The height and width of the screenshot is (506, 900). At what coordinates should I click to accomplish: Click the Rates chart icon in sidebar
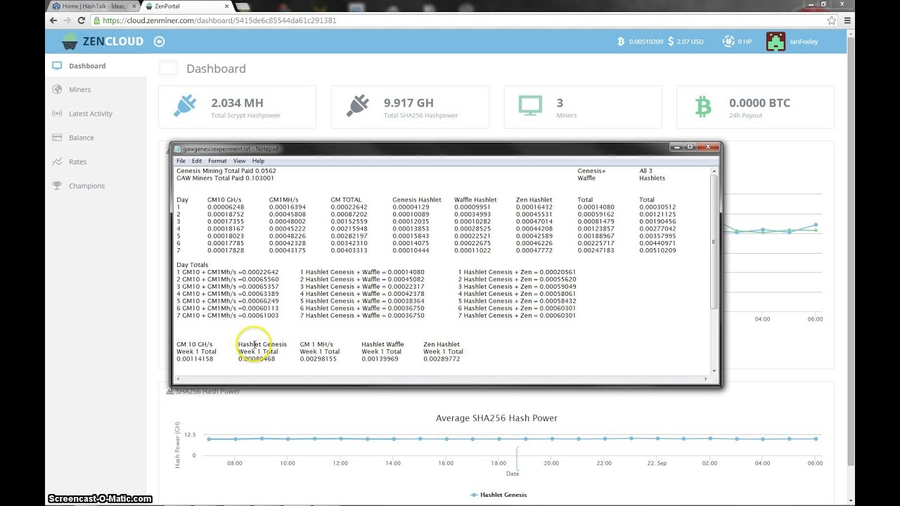tap(57, 162)
